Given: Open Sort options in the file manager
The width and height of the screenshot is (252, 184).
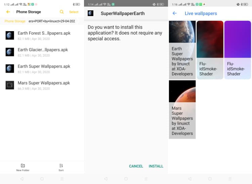Looking at the screenshot, I should pyautogui.click(x=61, y=167).
